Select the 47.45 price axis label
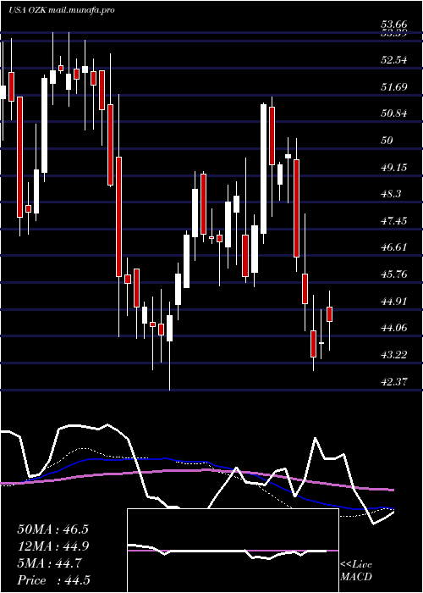The width and height of the screenshot is (423, 593). click(394, 220)
